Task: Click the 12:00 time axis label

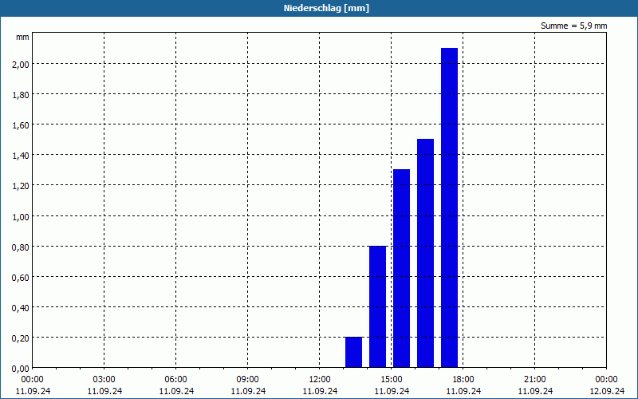Action: click(320, 380)
